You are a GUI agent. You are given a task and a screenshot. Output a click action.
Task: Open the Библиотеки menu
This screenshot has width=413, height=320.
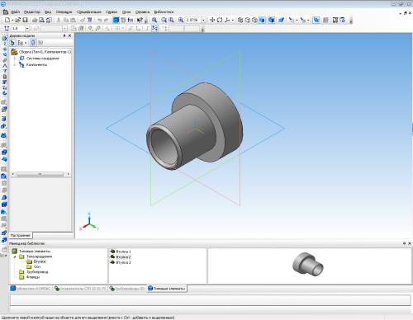(x=164, y=12)
